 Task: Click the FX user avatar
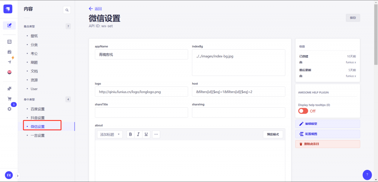[9, 175]
